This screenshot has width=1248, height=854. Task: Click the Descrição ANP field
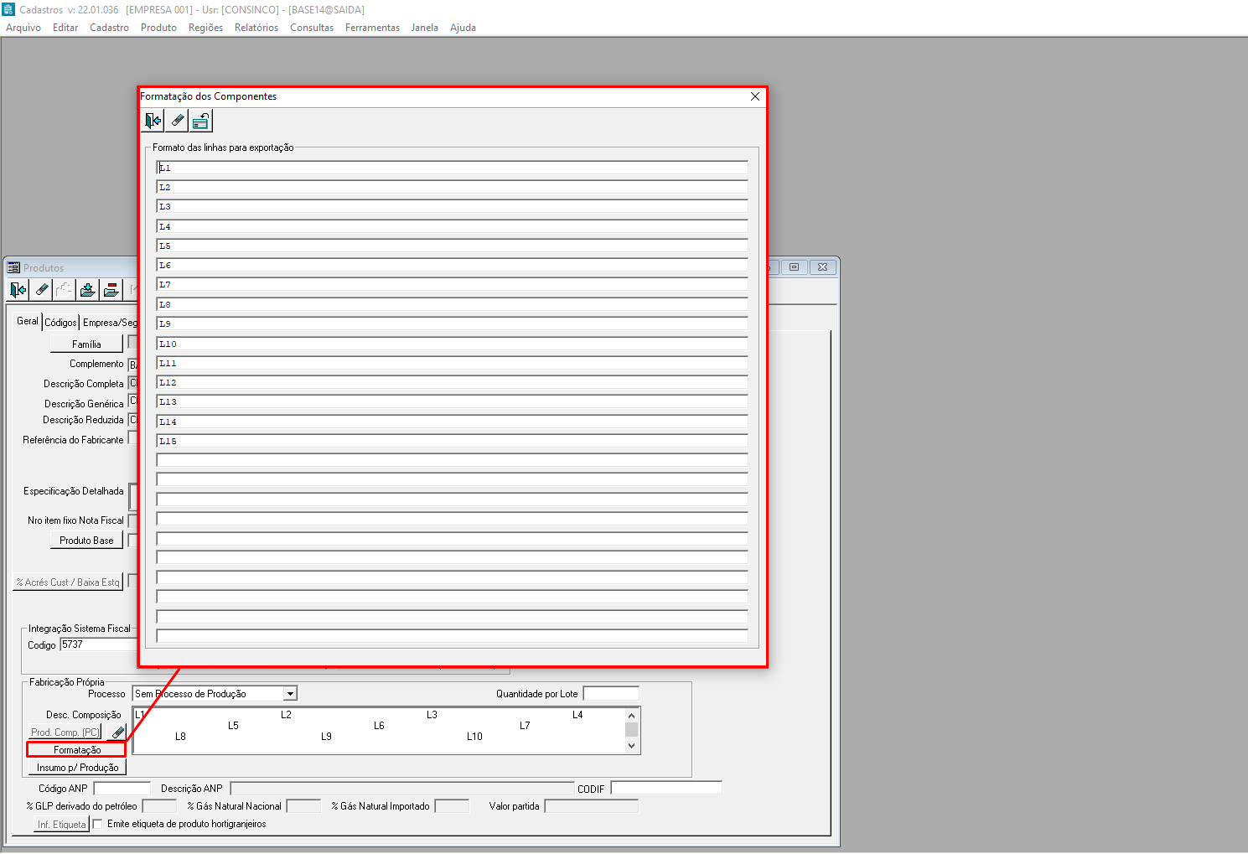pos(401,789)
